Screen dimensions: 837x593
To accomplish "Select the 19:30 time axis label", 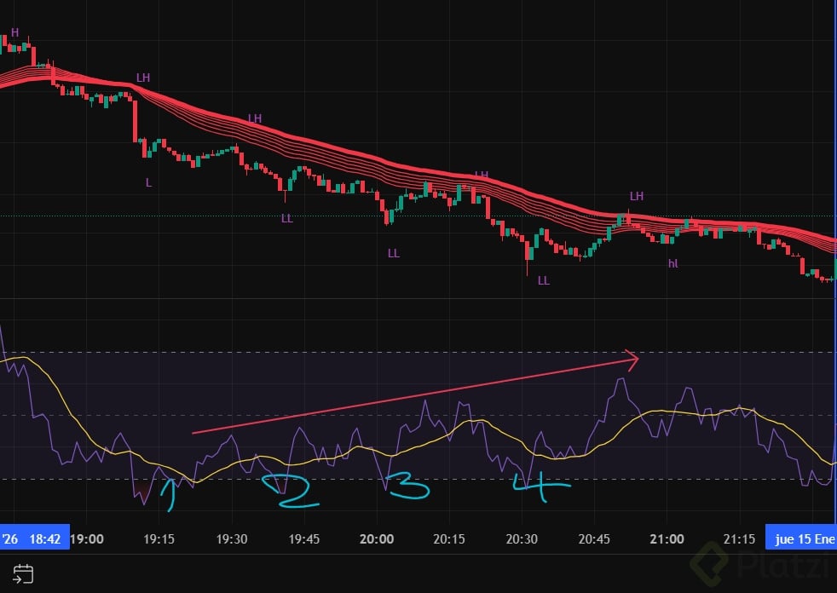I will tap(231, 538).
